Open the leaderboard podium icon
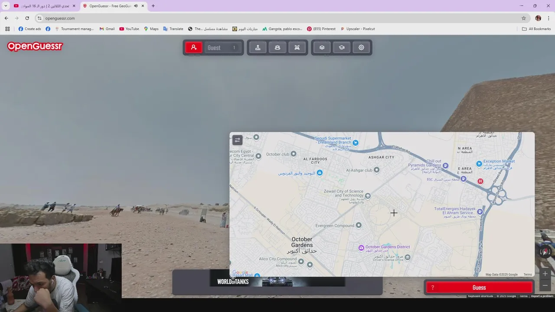Viewport: 555px width, 312px height. click(258, 48)
